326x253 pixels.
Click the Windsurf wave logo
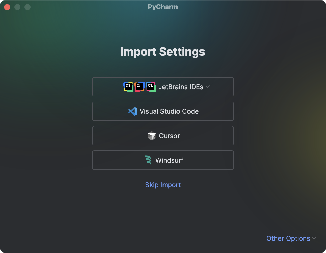[148, 160]
